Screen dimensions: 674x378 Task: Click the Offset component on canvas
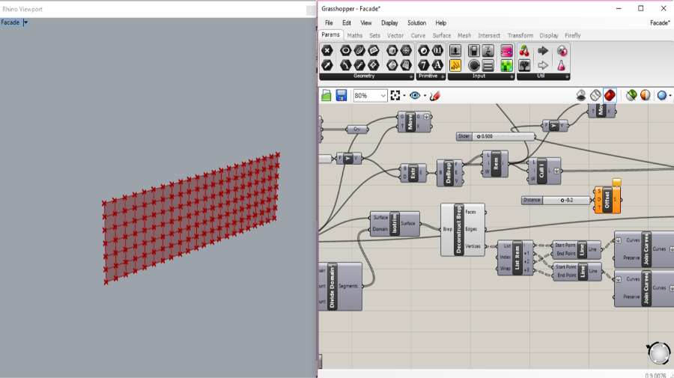click(x=607, y=200)
